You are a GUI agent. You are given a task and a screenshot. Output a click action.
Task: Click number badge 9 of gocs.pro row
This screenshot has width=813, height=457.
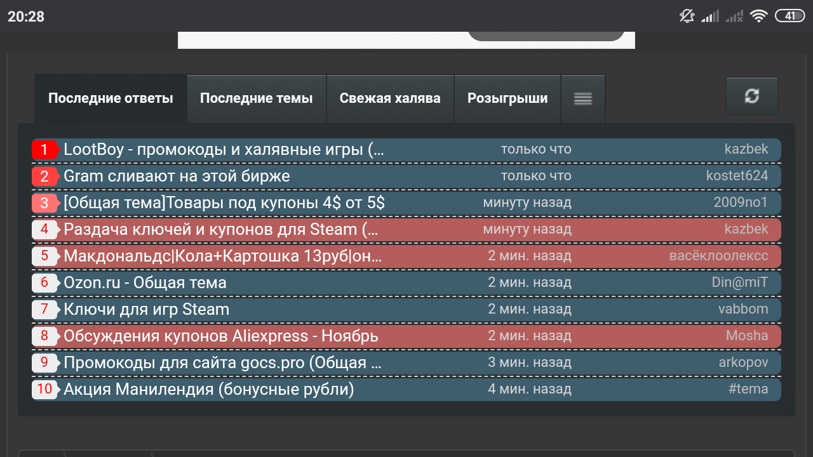coord(44,363)
